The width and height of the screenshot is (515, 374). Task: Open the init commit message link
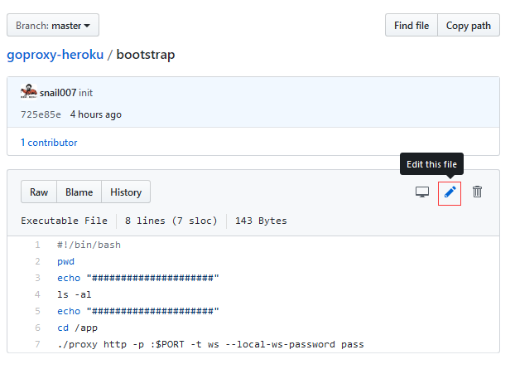pyautogui.click(x=86, y=93)
